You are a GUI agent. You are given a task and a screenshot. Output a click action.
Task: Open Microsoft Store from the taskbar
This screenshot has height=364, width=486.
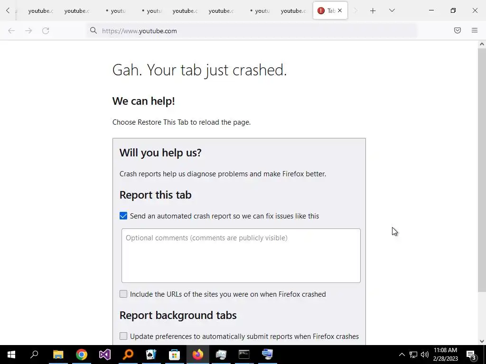pyautogui.click(x=175, y=355)
